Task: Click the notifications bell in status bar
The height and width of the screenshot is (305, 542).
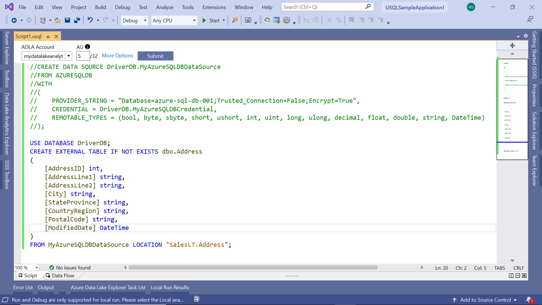Action: tap(529, 300)
